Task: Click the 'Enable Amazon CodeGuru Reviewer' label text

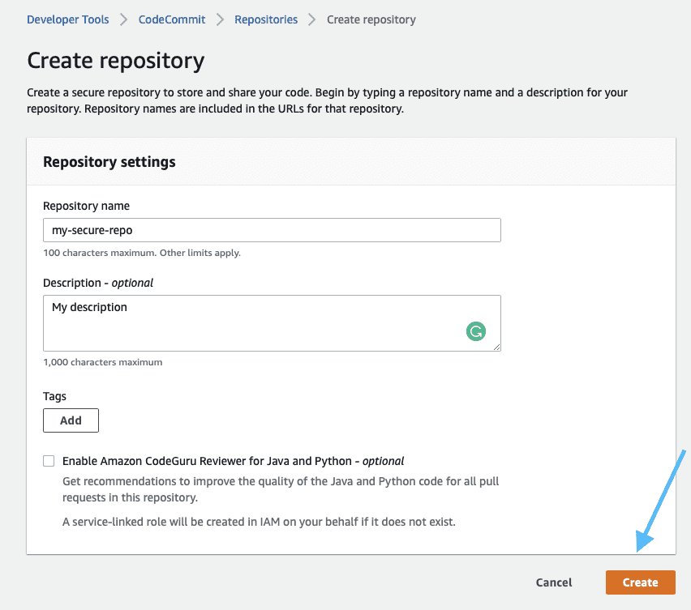Action: pos(233,461)
